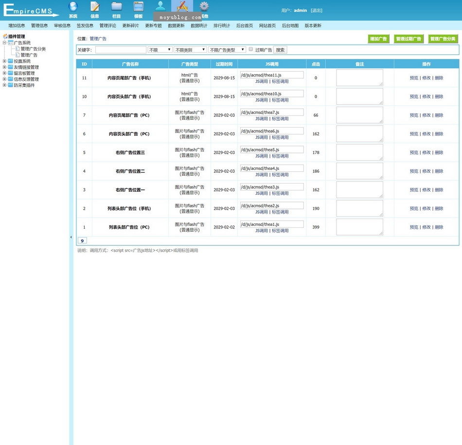Click the 留言板管理 folder icon
Screen dimensions: 462x445
11,73
